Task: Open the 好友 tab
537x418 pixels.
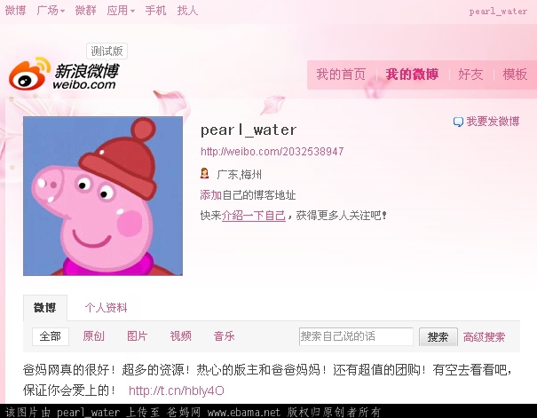Action: [470, 75]
